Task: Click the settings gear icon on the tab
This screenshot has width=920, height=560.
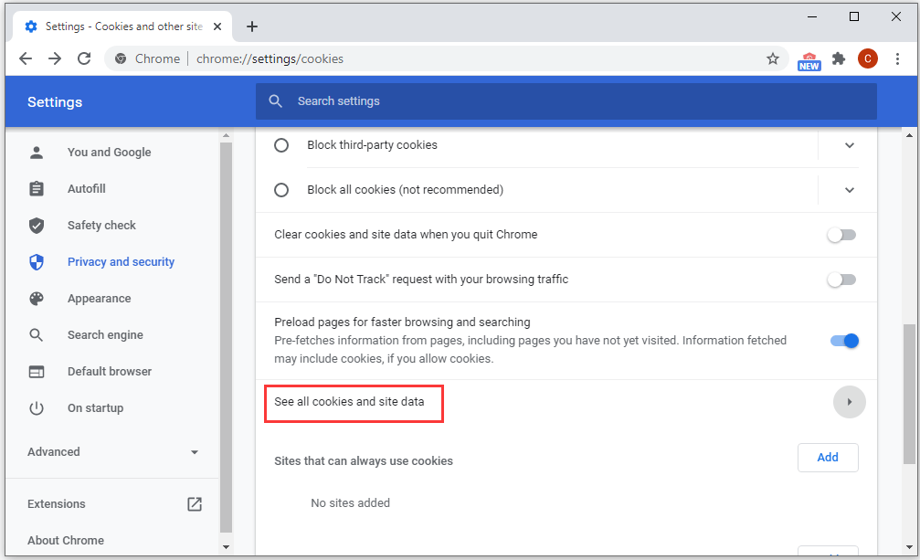Action: 31,26
